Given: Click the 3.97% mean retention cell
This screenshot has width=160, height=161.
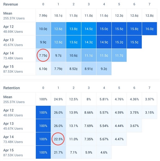Looking at the screenshot, I should [x=150, y=99].
